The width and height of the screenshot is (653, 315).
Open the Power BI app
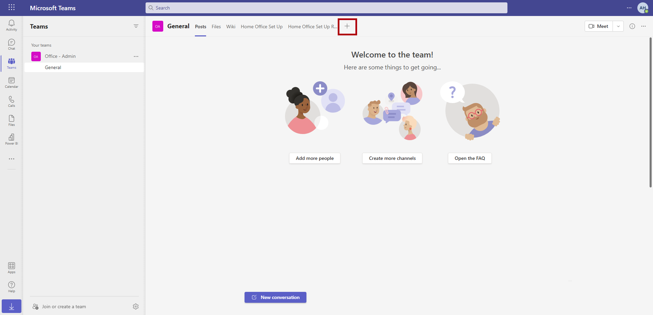(x=12, y=139)
